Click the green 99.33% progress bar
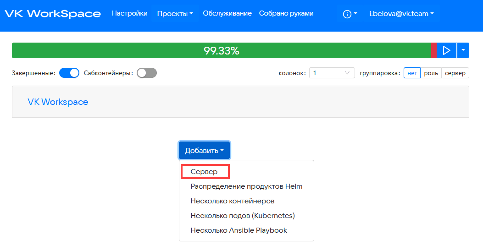The width and height of the screenshot is (483, 251). tap(222, 50)
